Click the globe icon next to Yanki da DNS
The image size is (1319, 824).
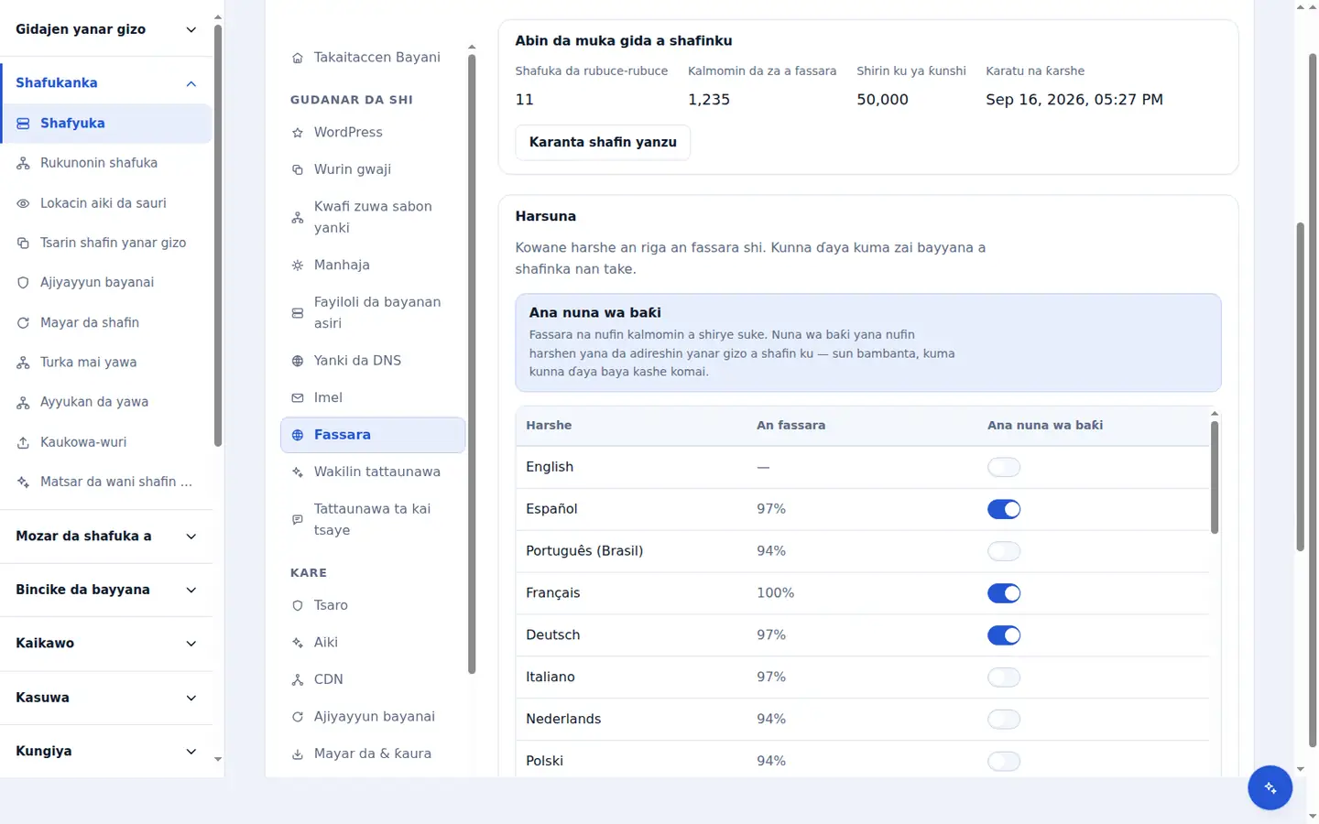click(x=298, y=361)
